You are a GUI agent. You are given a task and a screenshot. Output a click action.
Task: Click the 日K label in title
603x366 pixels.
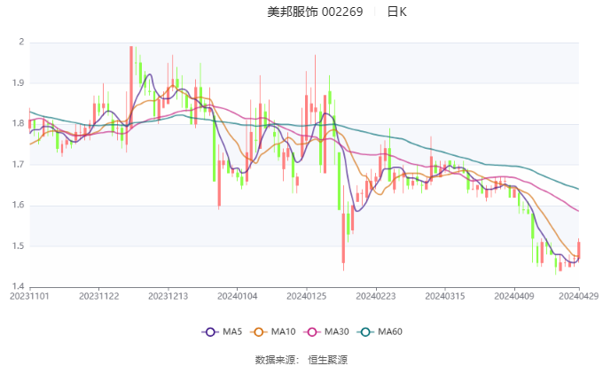397,12
